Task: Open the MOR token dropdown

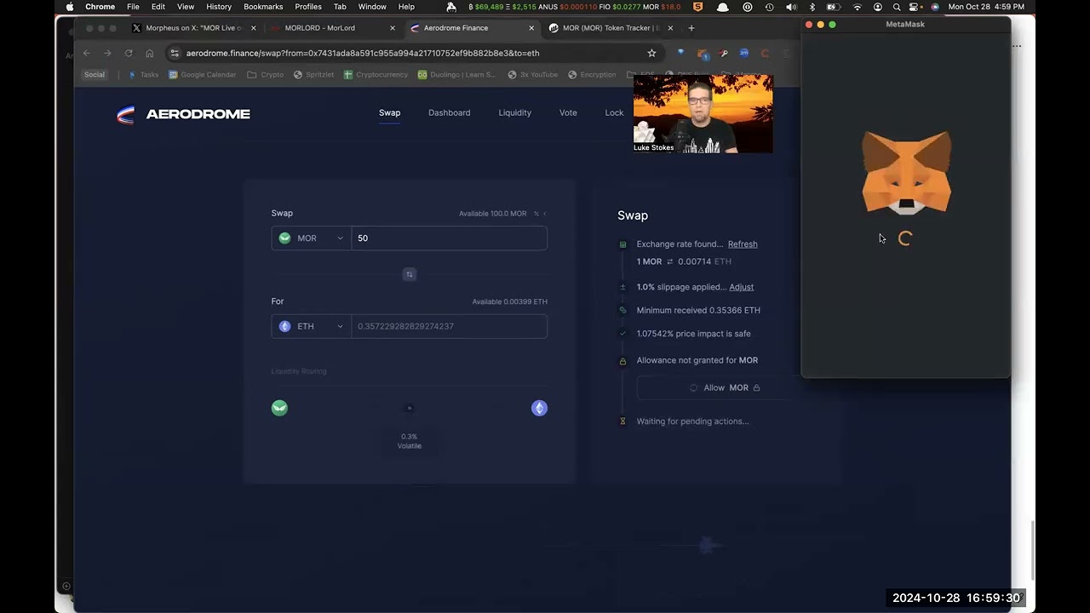Action: click(311, 238)
